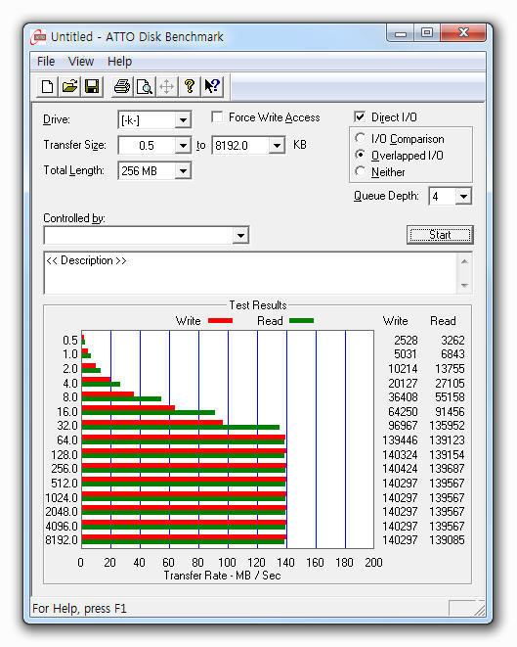Expand the maximum Transfer Size dropdown 8192.0
Screen dimensions: 517x647
click(277, 145)
